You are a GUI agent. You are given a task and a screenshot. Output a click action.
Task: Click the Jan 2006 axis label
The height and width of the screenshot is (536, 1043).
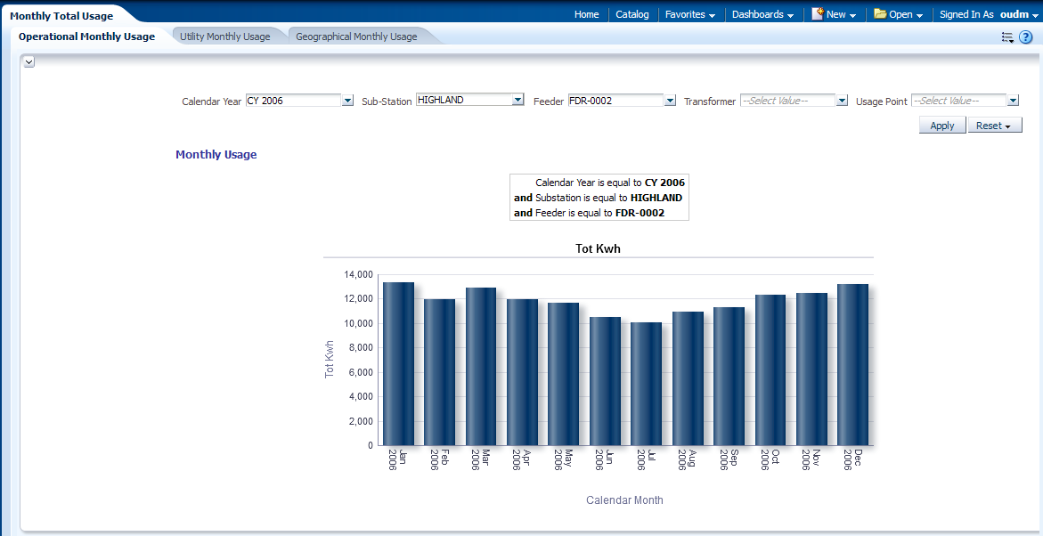click(x=398, y=460)
